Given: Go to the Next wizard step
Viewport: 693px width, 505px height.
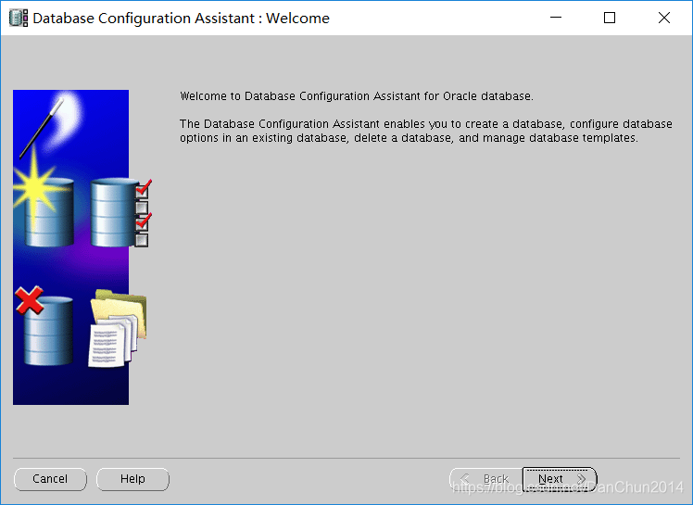Looking at the screenshot, I should 560,479.
